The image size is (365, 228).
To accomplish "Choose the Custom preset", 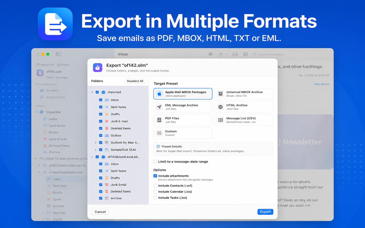I will [183, 133].
